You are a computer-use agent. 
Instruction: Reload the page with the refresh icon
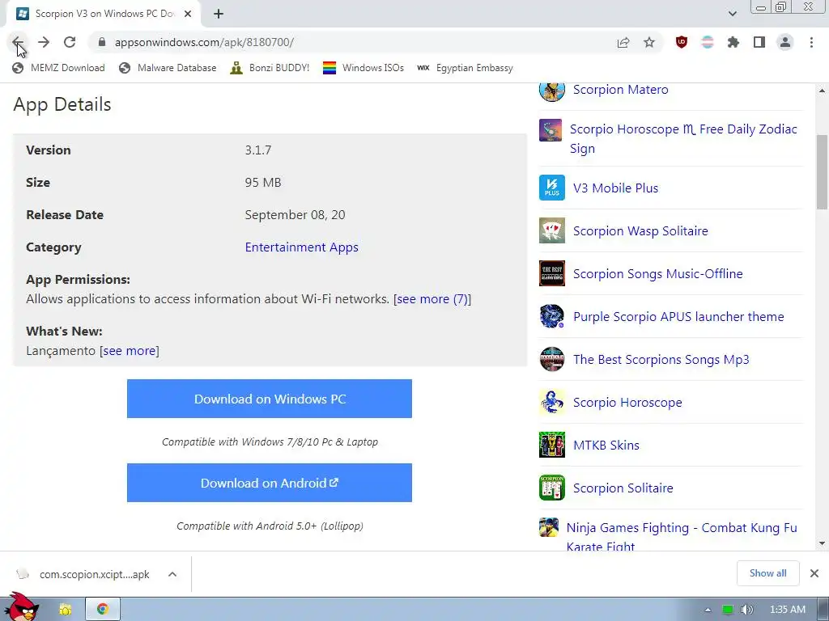point(70,42)
